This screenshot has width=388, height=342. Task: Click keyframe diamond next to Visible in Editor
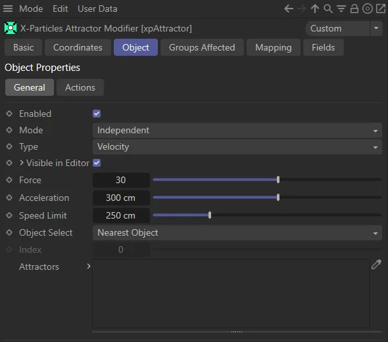coord(9,163)
